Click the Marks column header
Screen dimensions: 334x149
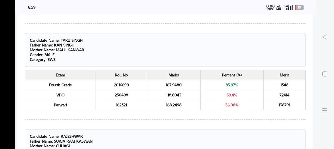[174, 75]
